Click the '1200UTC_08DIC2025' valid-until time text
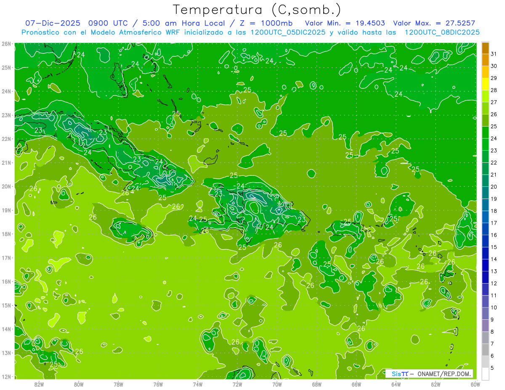 [x=442, y=32]
